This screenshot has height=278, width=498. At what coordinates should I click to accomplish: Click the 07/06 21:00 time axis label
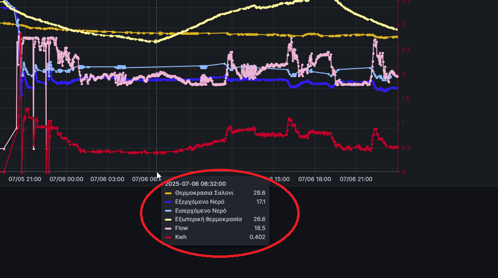356,179
